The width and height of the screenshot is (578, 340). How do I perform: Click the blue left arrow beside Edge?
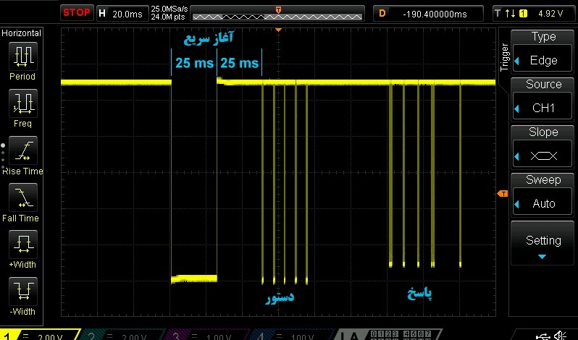517,61
